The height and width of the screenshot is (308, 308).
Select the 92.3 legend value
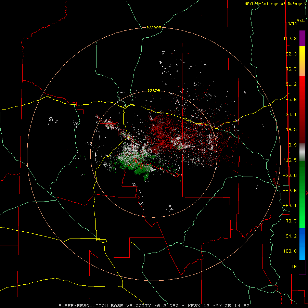291,54
